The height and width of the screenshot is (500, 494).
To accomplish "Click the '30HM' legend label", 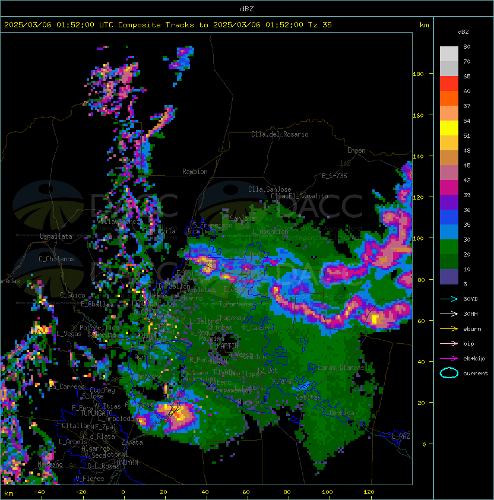I will pyautogui.click(x=470, y=314).
